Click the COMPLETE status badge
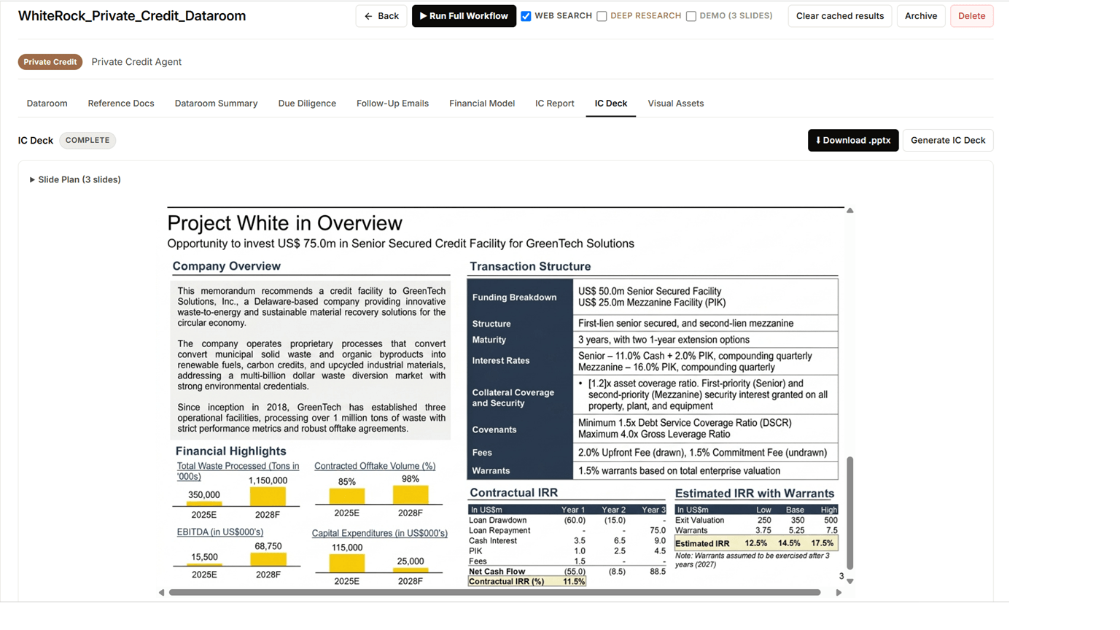 point(87,140)
